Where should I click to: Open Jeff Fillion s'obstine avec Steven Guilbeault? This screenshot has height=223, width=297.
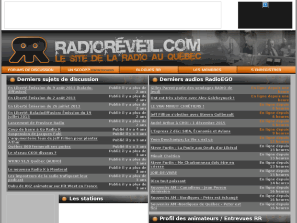tap(192, 115)
